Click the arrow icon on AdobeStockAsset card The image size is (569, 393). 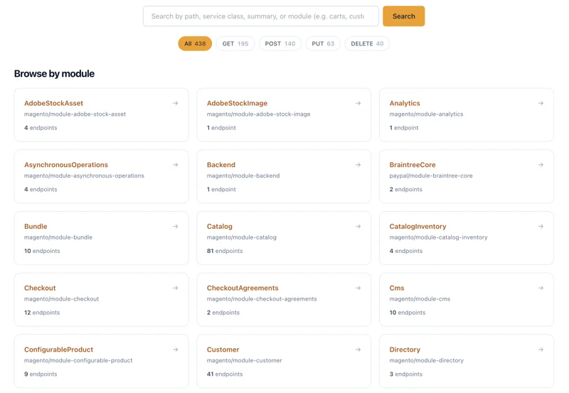tap(175, 103)
